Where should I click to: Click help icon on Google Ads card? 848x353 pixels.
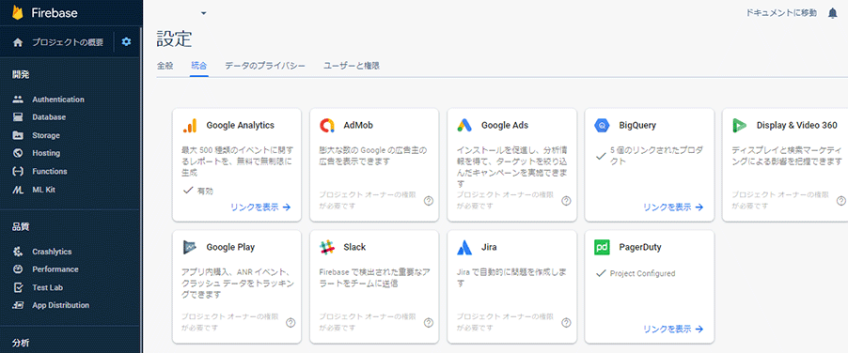coord(566,201)
